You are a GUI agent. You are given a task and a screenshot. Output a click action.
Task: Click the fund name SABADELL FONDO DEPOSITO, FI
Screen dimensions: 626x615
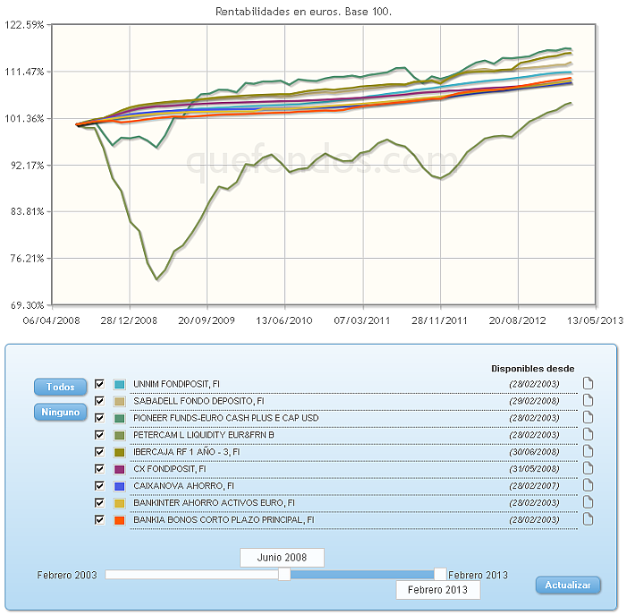point(199,401)
